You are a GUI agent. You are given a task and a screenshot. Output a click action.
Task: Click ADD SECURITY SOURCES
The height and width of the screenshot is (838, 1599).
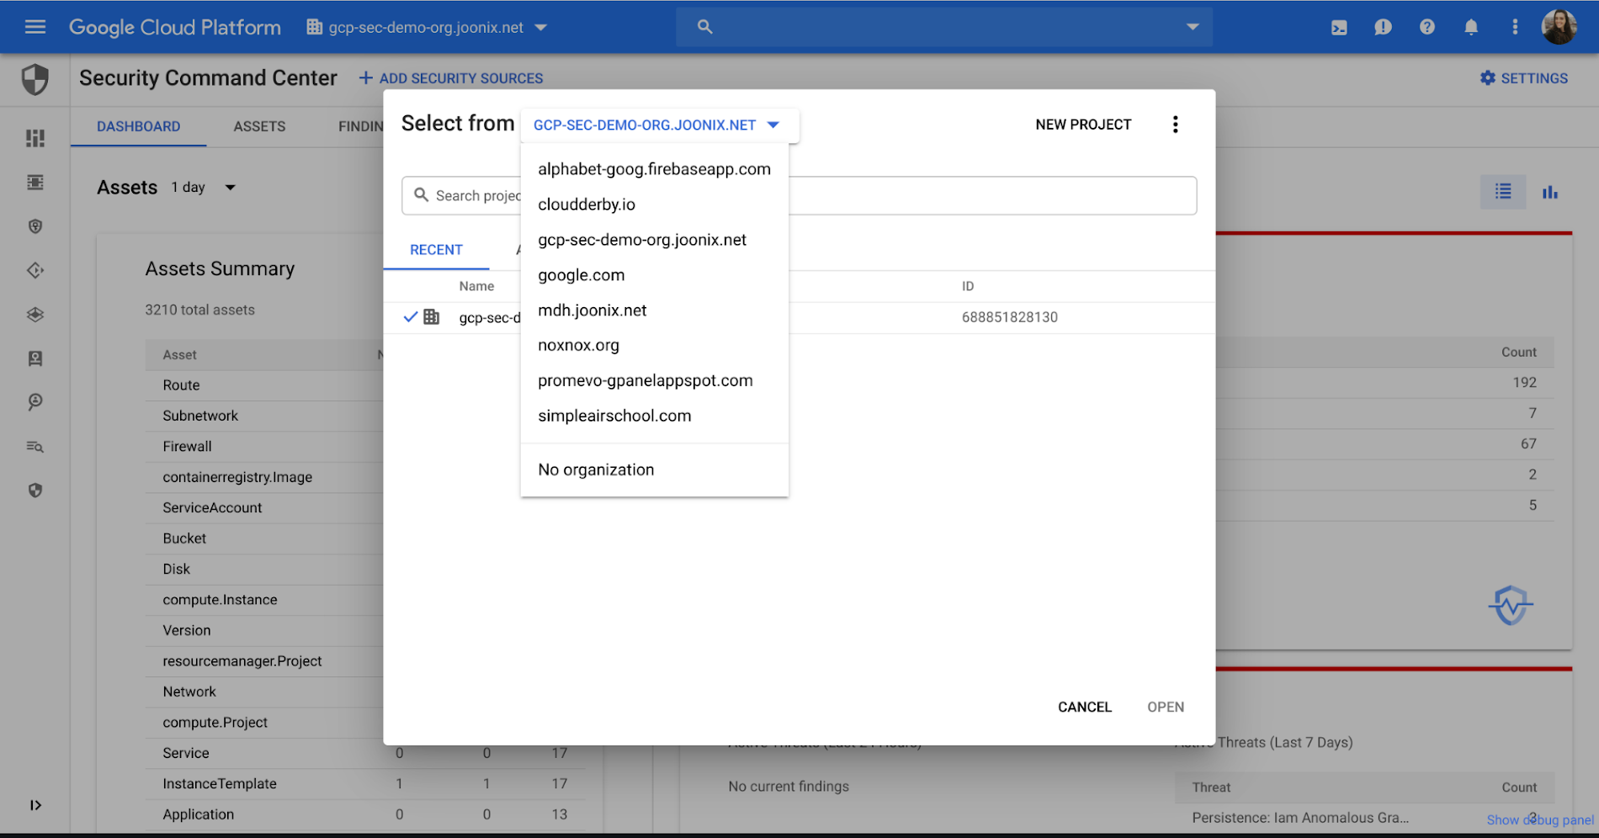pos(451,78)
